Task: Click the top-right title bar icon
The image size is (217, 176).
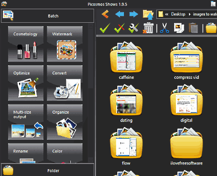Action: 213,3
